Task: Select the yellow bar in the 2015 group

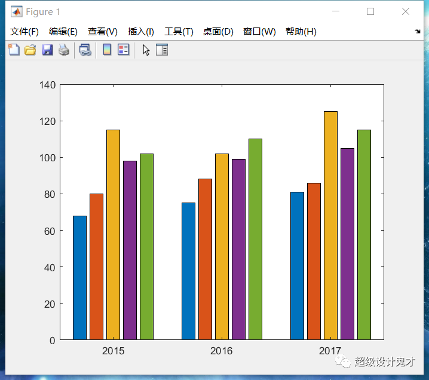Action: [x=114, y=235]
